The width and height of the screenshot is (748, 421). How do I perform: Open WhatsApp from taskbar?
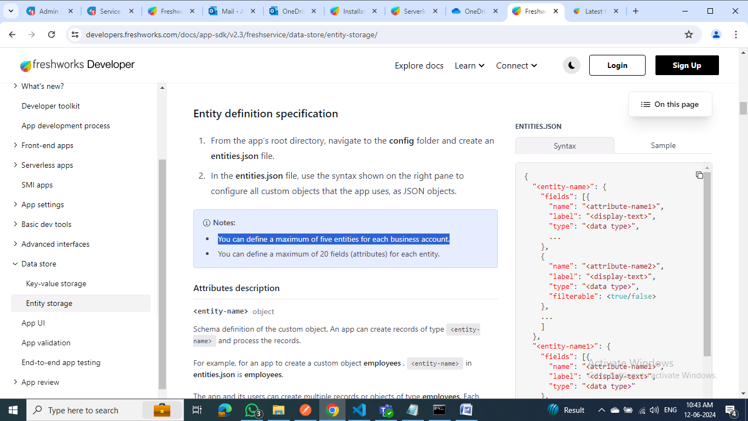[252, 410]
